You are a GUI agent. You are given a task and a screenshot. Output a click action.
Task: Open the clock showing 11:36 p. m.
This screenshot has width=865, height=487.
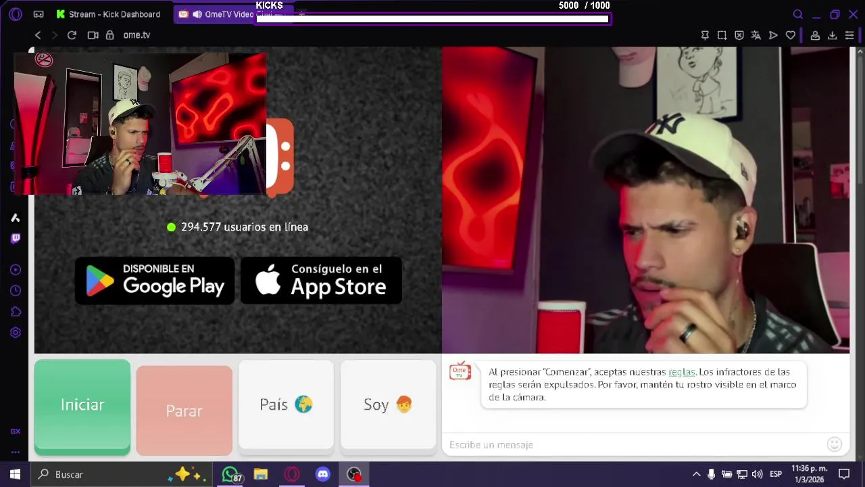click(x=809, y=473)
